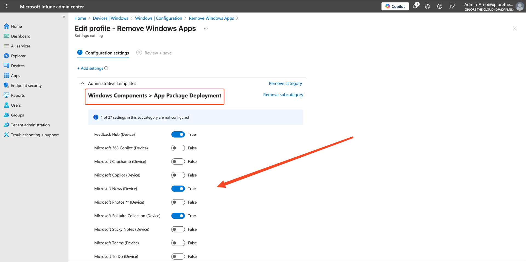This screenshot has height=262, width=526.
Task: Turn off the Microsoft News (Device) toggle
Action: (178, 189)
